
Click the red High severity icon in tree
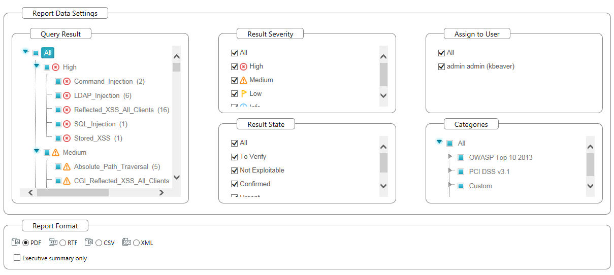coord(55,67)
